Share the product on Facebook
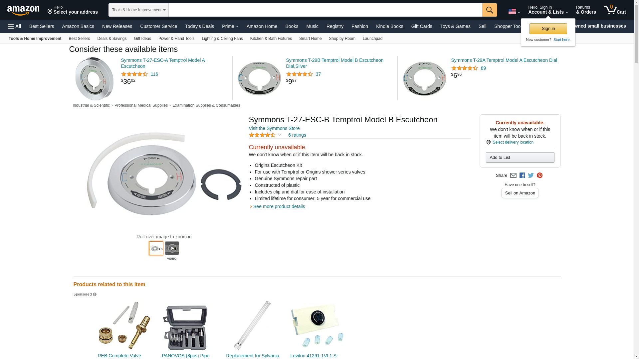The width and height of the screenshot is (639, 359). tap(522, 176)
